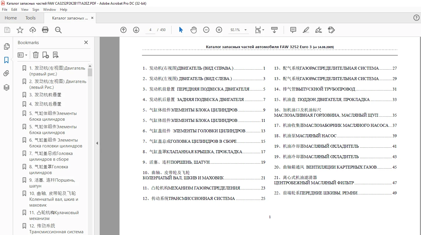Select the Highlight text pen tool

click(306, 30)
